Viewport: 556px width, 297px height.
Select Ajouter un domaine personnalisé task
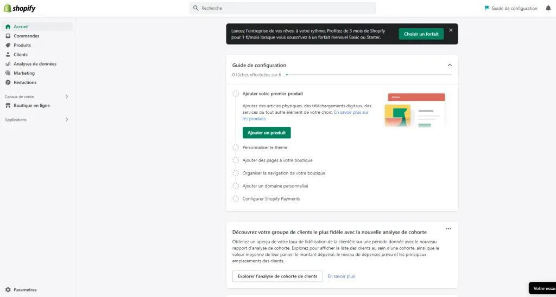(x=275, y=186)
